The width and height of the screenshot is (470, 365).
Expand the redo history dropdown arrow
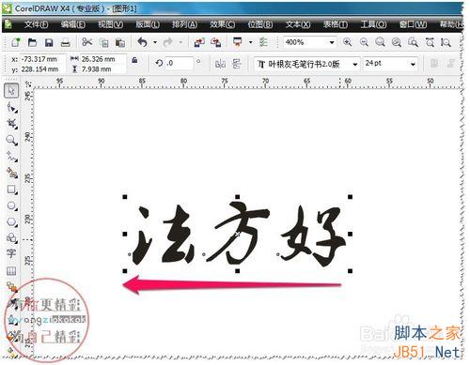pos(180,42)
